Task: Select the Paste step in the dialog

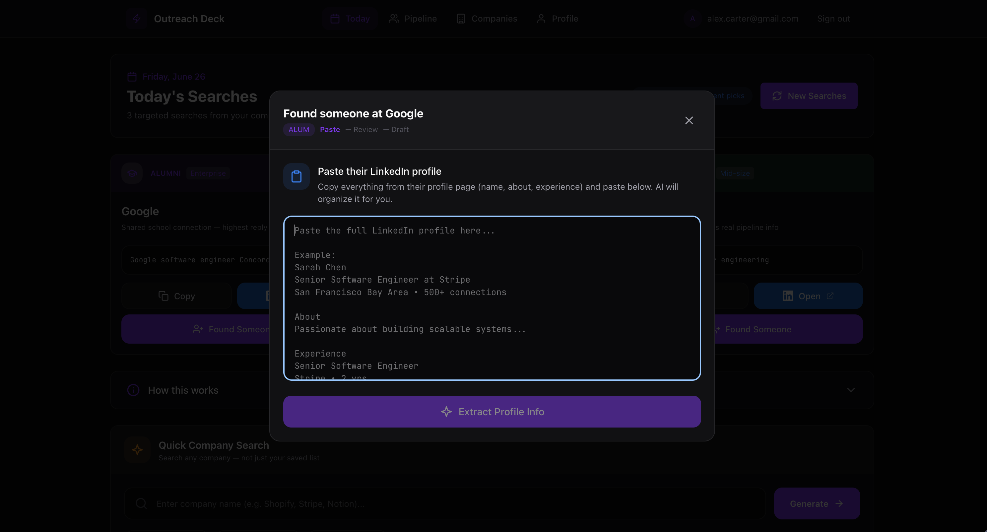Action: 330,130
